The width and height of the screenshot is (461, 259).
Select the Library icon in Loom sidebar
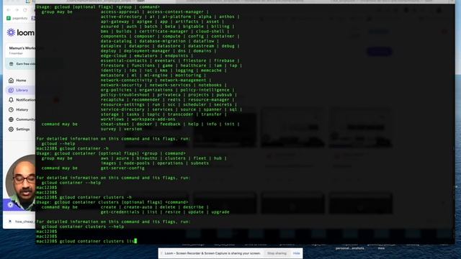[x=12, y=90]
